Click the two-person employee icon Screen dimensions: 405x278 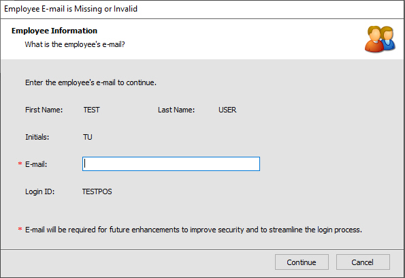[380, 39]
